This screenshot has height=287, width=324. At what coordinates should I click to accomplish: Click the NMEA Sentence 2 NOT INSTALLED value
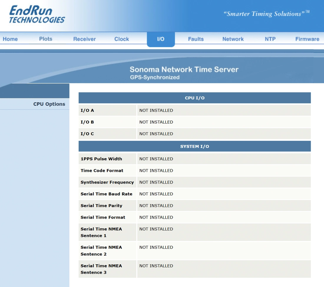[156, 247]
